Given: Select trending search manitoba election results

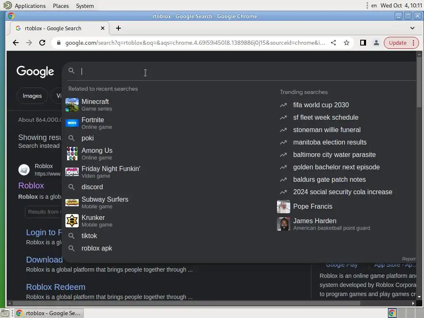Looking at the screenshot, I should click(330, 142).
